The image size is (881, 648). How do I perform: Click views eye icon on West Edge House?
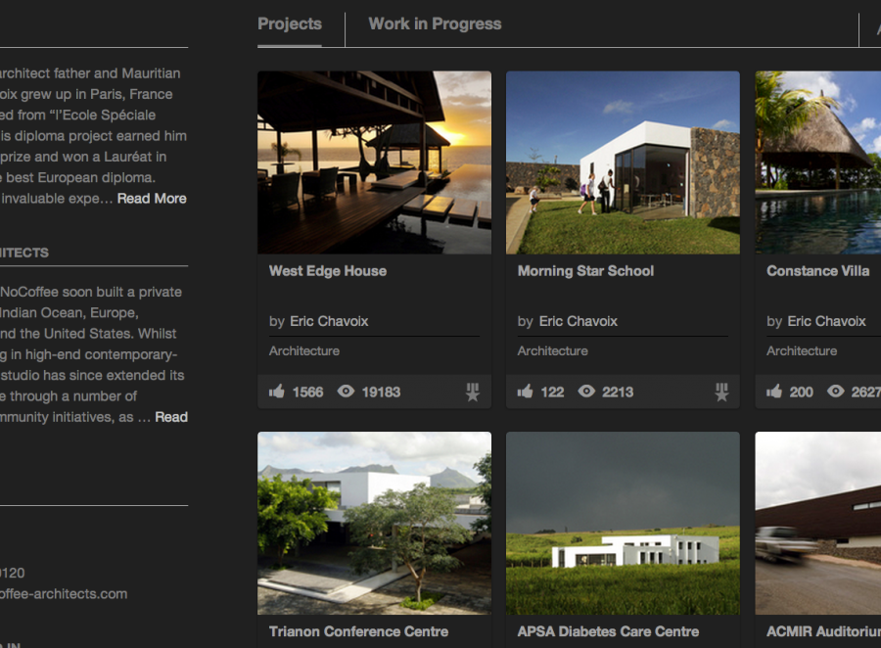coord(346,392)
